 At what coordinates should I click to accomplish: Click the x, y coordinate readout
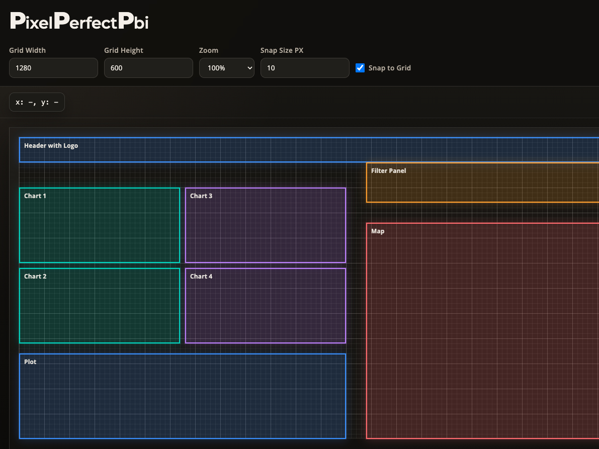37,103
